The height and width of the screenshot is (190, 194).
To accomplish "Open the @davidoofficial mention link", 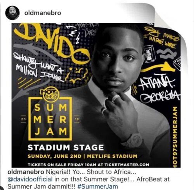I will [x=30, y=179].
